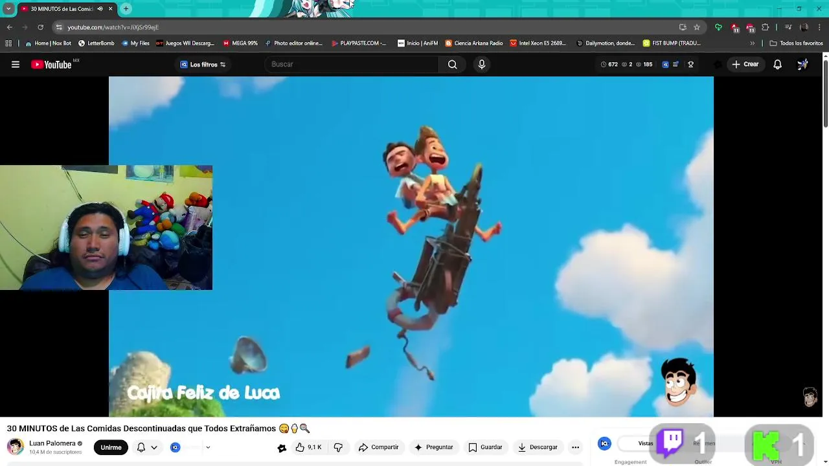Click the Preguntar button
Screen dimensions: 829x466
click(x=434, y=447)
